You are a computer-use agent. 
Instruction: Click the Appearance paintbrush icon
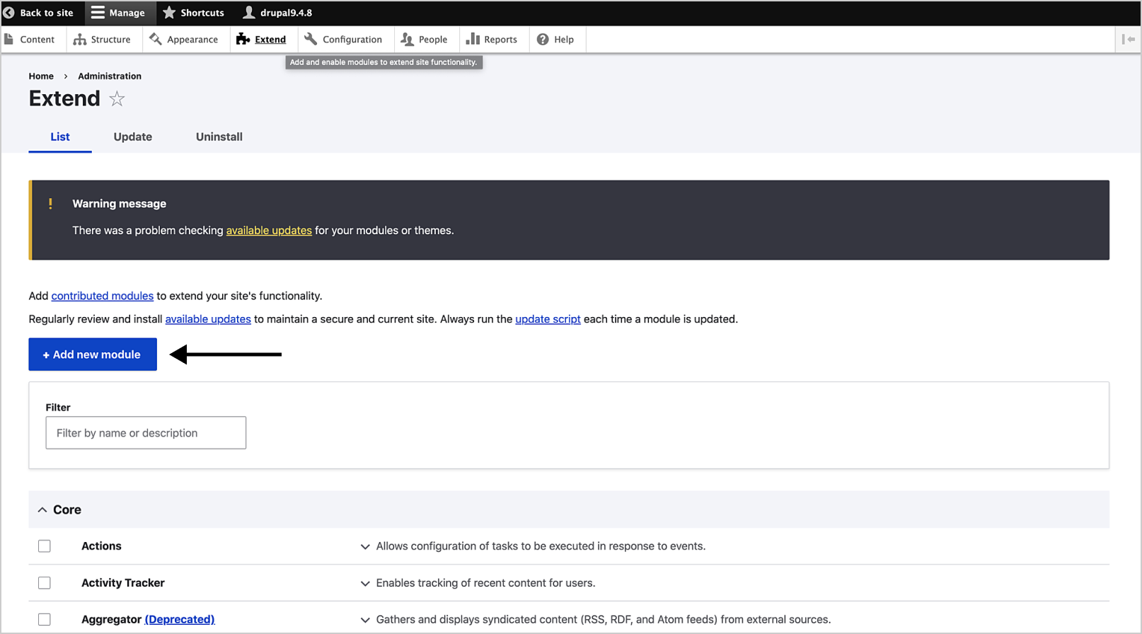point(156,39)
